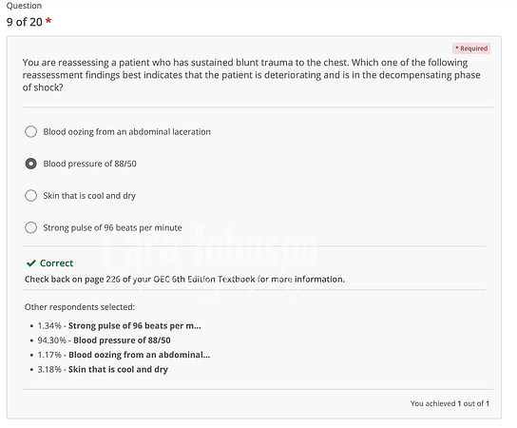
Task: Click the 3.18% Skin cool and dry row
Action: click(103, 370)
